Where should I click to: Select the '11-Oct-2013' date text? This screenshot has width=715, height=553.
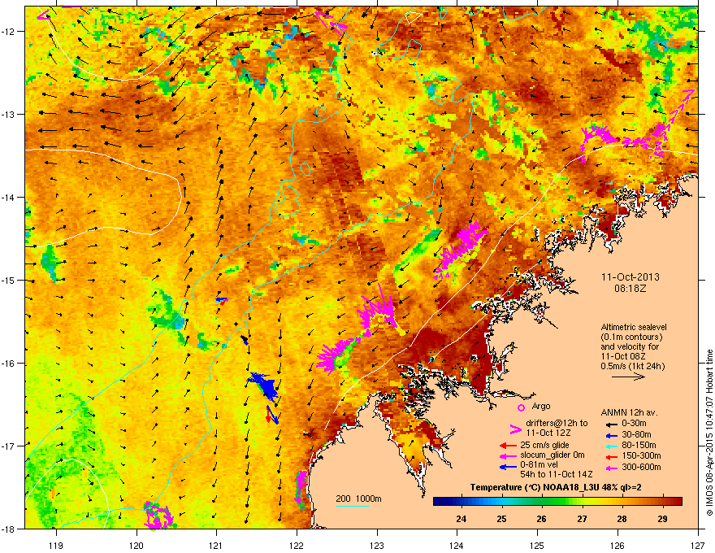pos(630,277)
